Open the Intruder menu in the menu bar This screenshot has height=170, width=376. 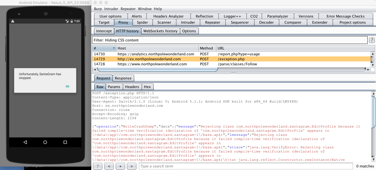111,9
